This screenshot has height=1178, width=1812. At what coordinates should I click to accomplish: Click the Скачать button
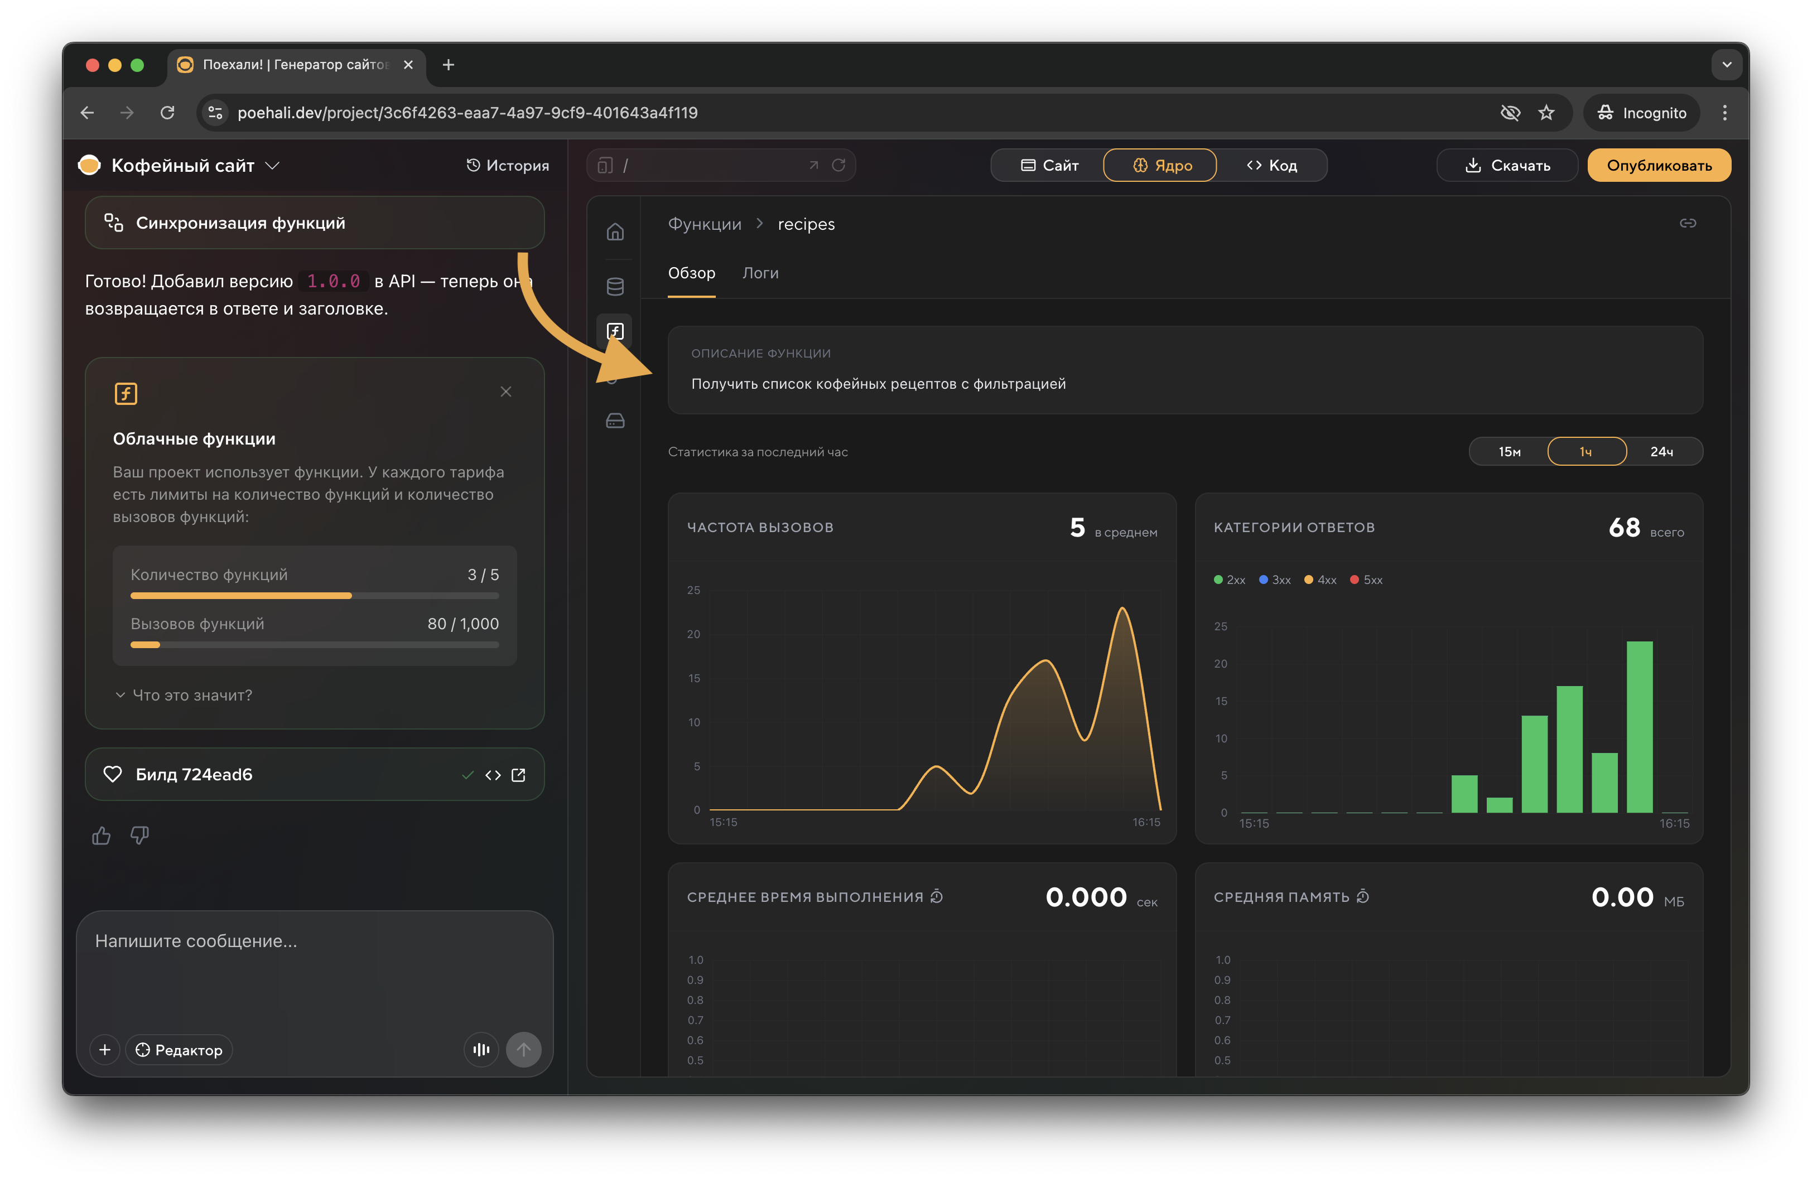click(1507, 165)
